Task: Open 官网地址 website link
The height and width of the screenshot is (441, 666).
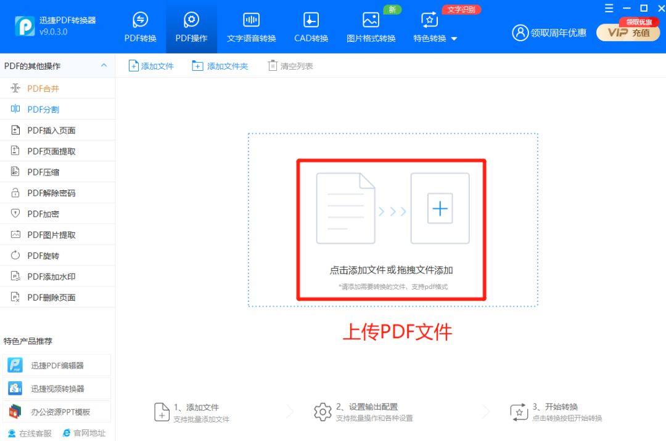Action: click(x=84, y=433)
